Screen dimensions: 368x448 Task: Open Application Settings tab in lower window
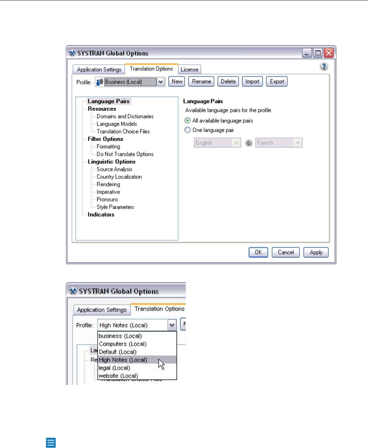click(x=102, y=310)
